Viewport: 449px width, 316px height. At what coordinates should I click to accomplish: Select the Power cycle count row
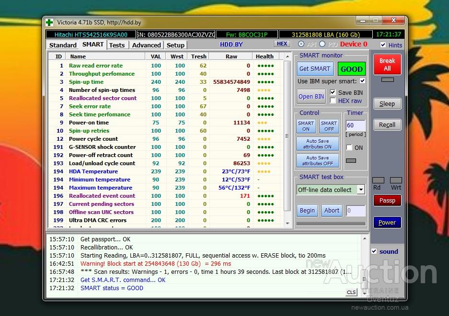166,139
